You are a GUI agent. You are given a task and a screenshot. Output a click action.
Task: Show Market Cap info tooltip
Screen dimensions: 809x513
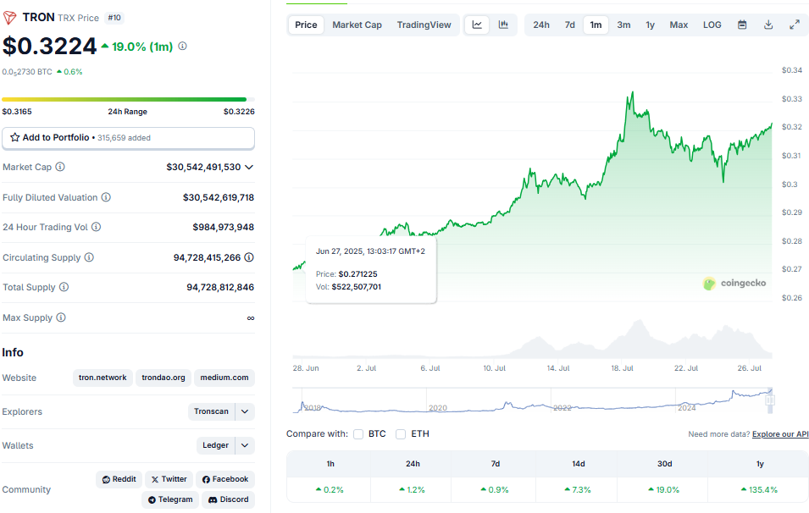click(60, 167)
